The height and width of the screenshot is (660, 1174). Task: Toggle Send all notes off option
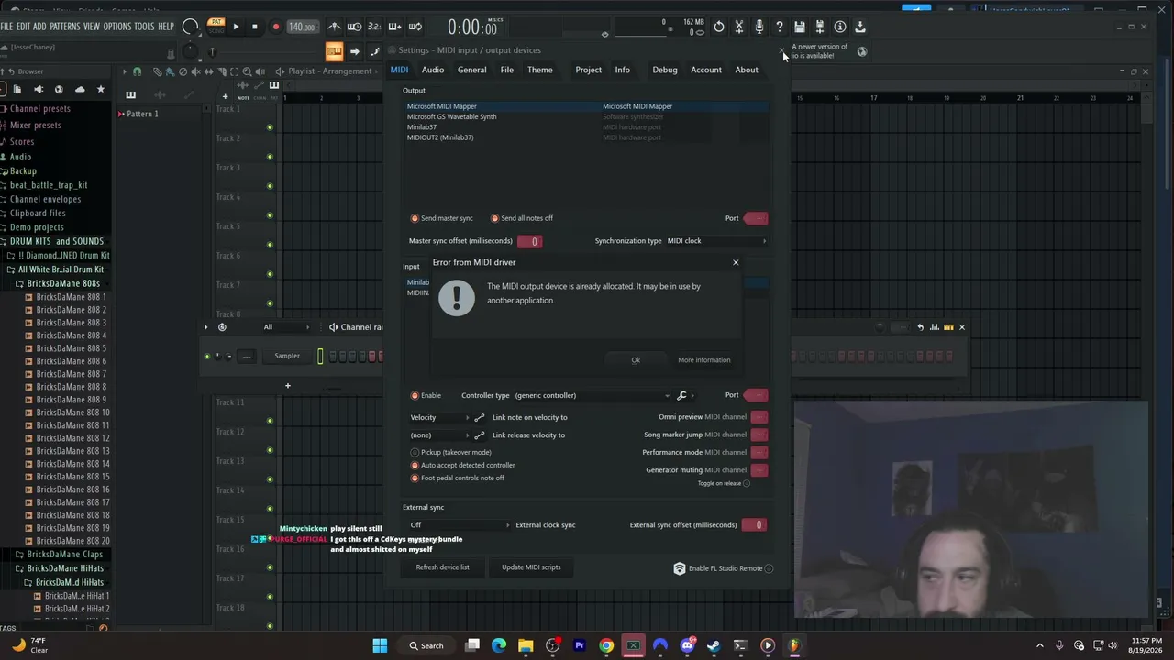point(522,218)
